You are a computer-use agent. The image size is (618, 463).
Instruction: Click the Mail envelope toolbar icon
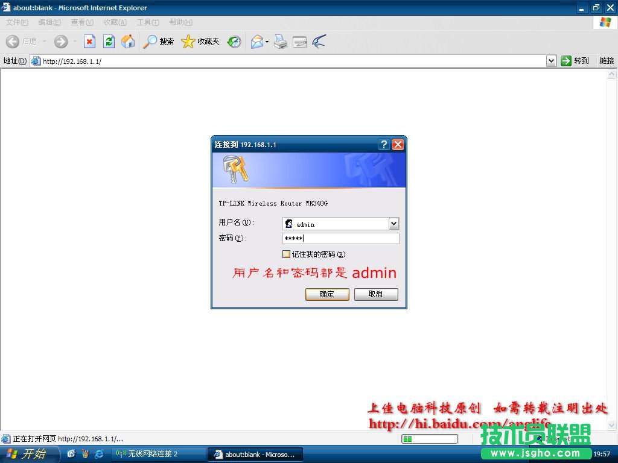[x=257, y=42]
